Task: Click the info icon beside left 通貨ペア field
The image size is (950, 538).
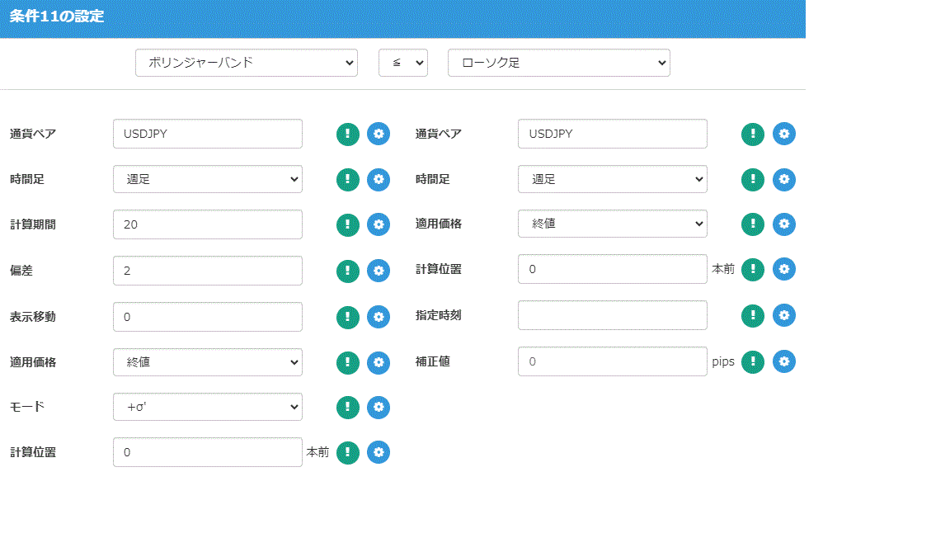Action: point(347,133)
